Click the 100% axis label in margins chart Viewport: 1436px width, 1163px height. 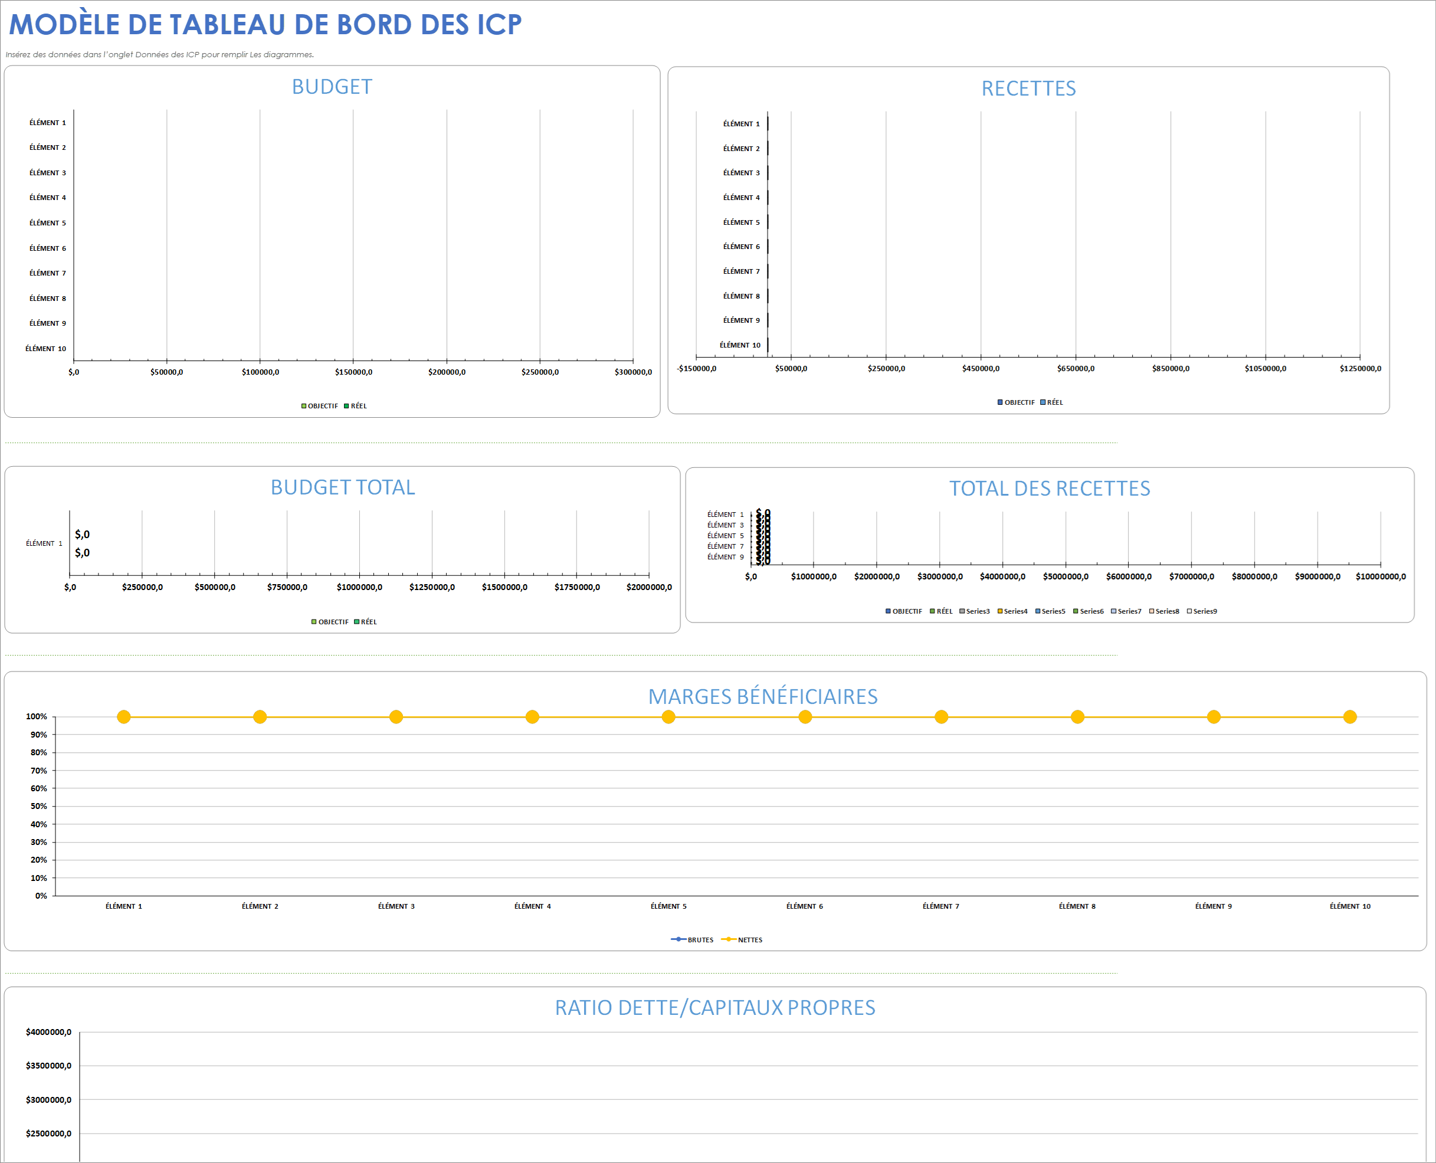(x=36, y=717)
